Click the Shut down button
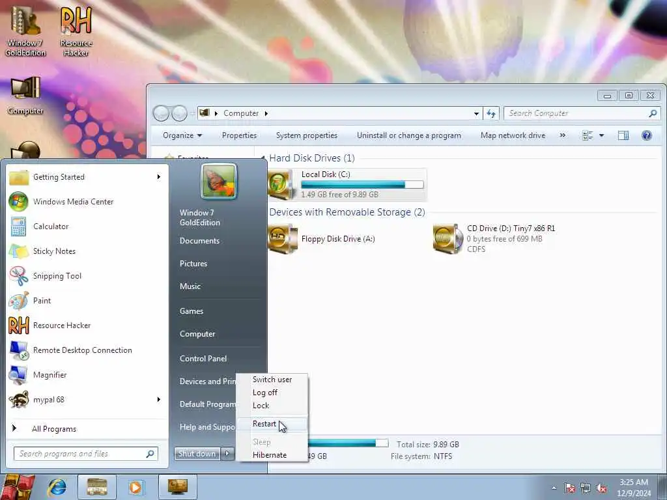 point(197,454)
